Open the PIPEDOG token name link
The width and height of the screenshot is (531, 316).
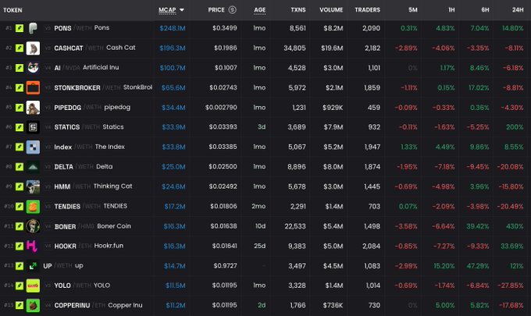(x=68, y=108)
